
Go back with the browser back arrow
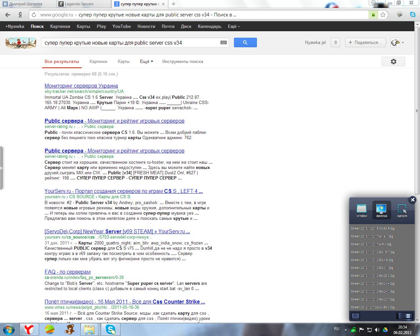8,15
